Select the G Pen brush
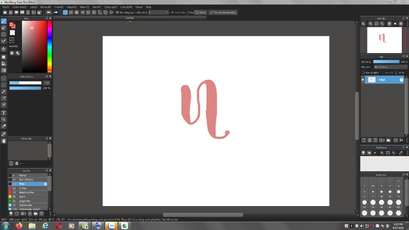The image size is (409, 230). [28, 188]
